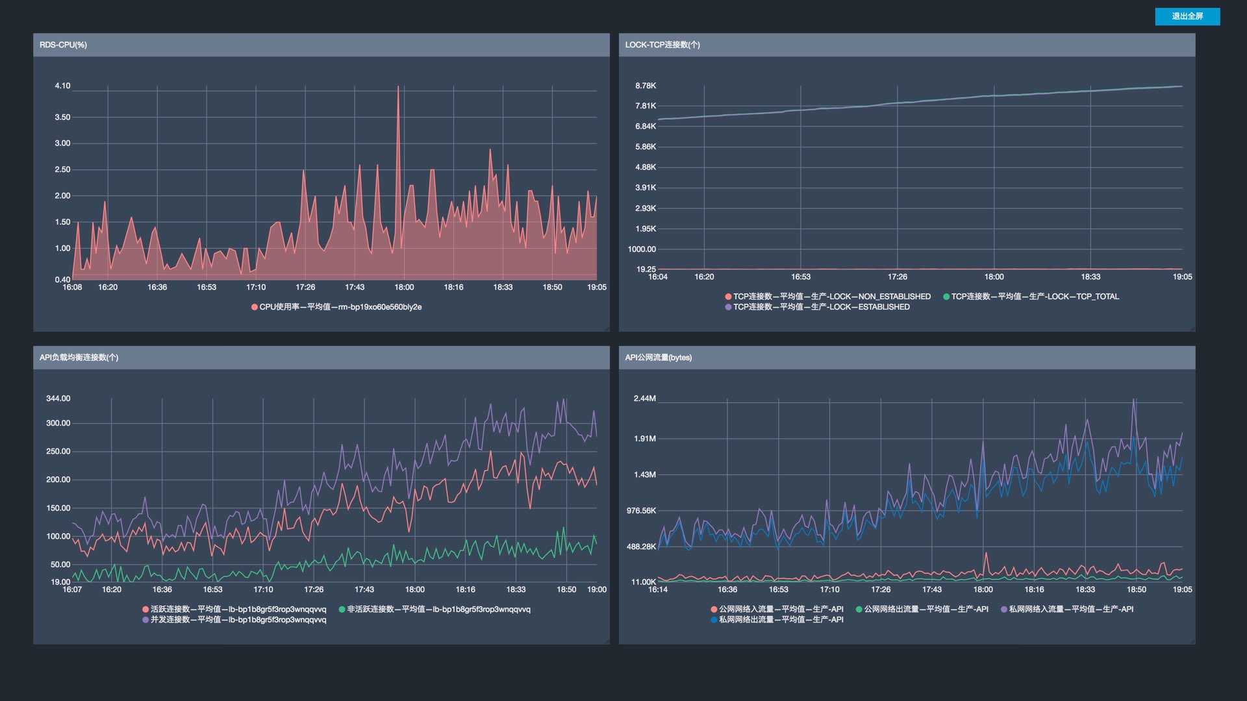Toggle LOCK NON_ESTABLISHED TCP legend entry
This screenshot has height=701, width=1247.
(827, 297)
